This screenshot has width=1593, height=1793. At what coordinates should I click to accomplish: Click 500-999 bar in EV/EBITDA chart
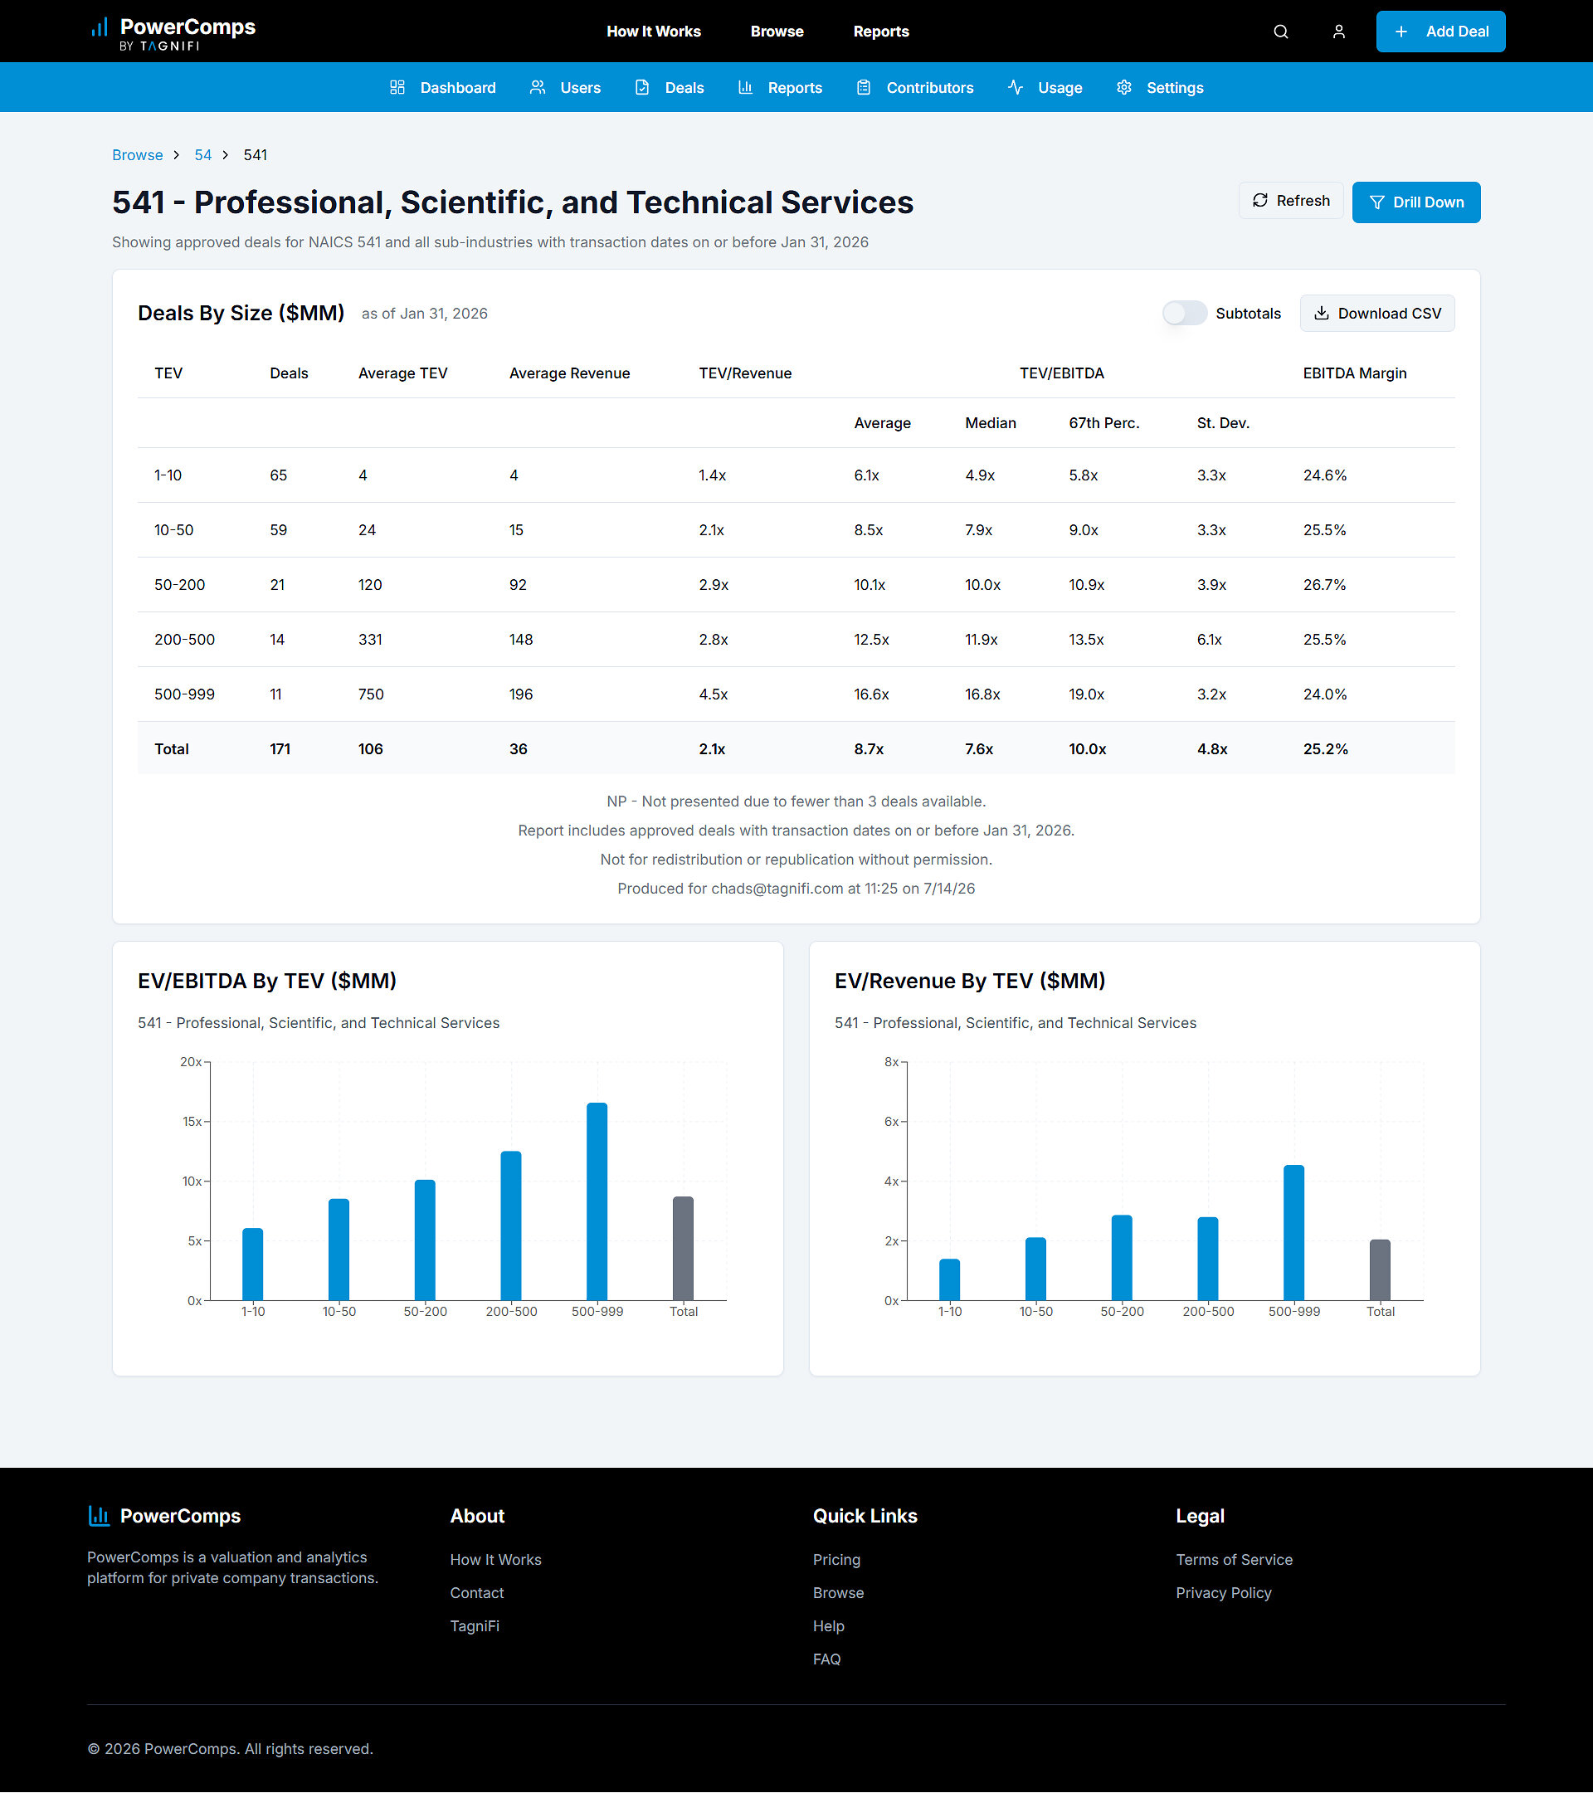(x=597, y=1201)
